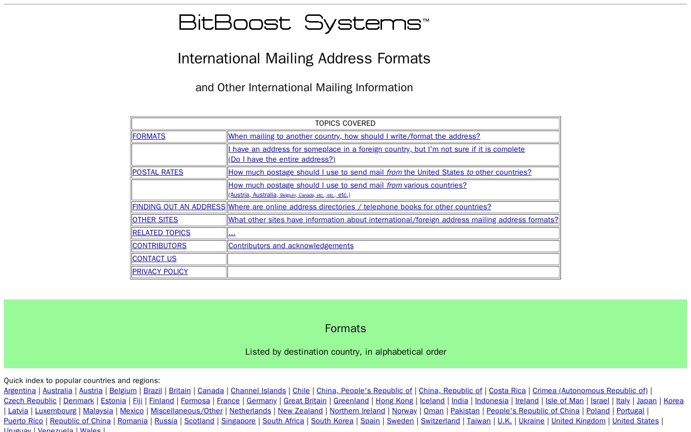
Task: Open Crimea (Autonomous Republic of) link
Action: [590, 391]
